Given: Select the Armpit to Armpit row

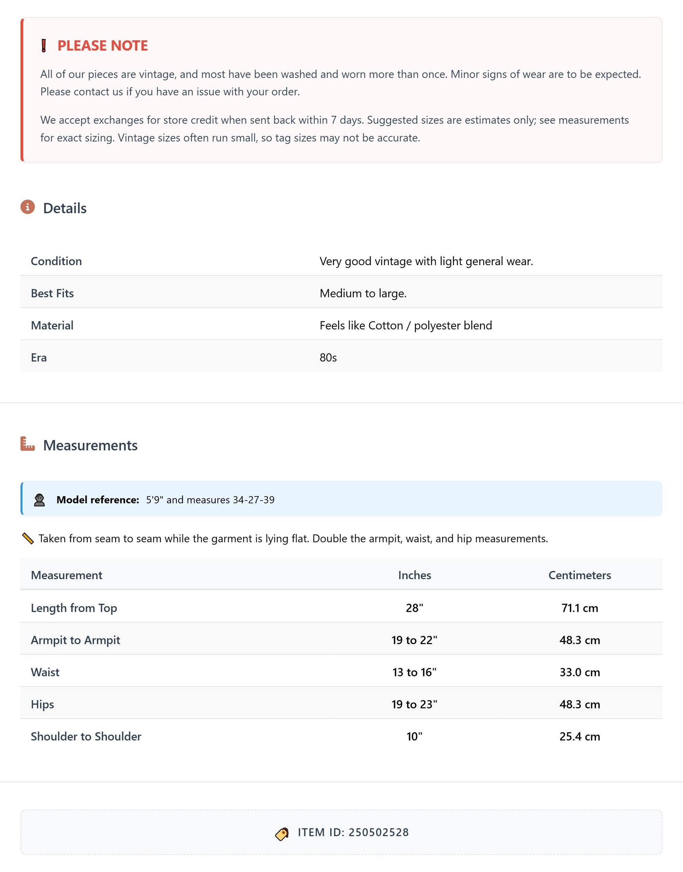Looking at the screenshot, I should pos(341,640).
